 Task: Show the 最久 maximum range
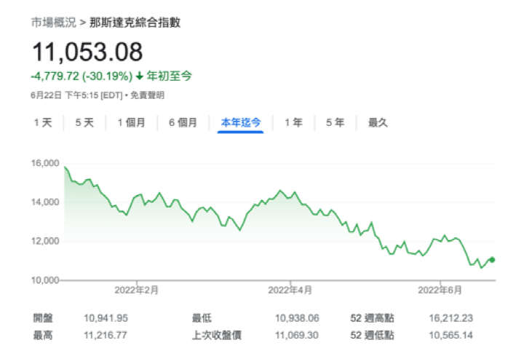click(378, 123)
